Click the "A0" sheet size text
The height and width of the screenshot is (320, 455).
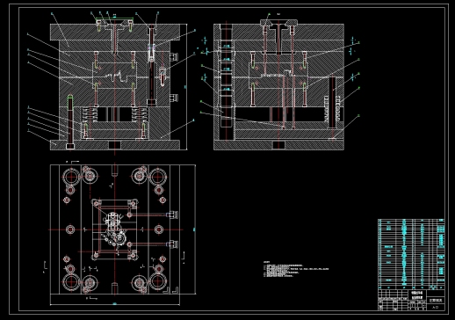(x=436, y=307)
